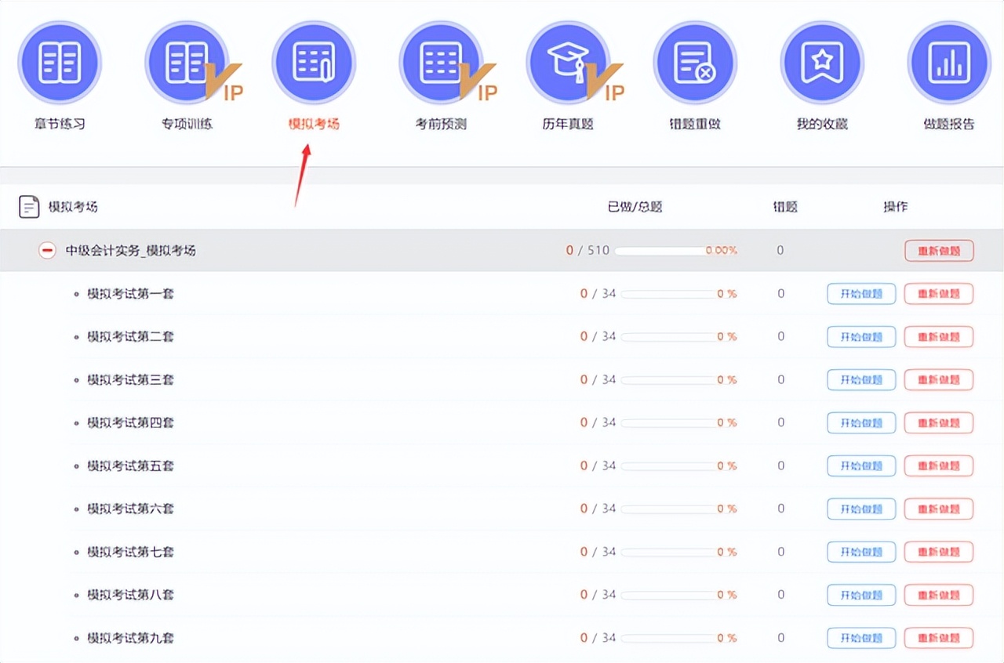Viewport: 1004px width, 663px height.
Task: Select the 错题重做 redo mistakes icon
Action: click(695, 63)
